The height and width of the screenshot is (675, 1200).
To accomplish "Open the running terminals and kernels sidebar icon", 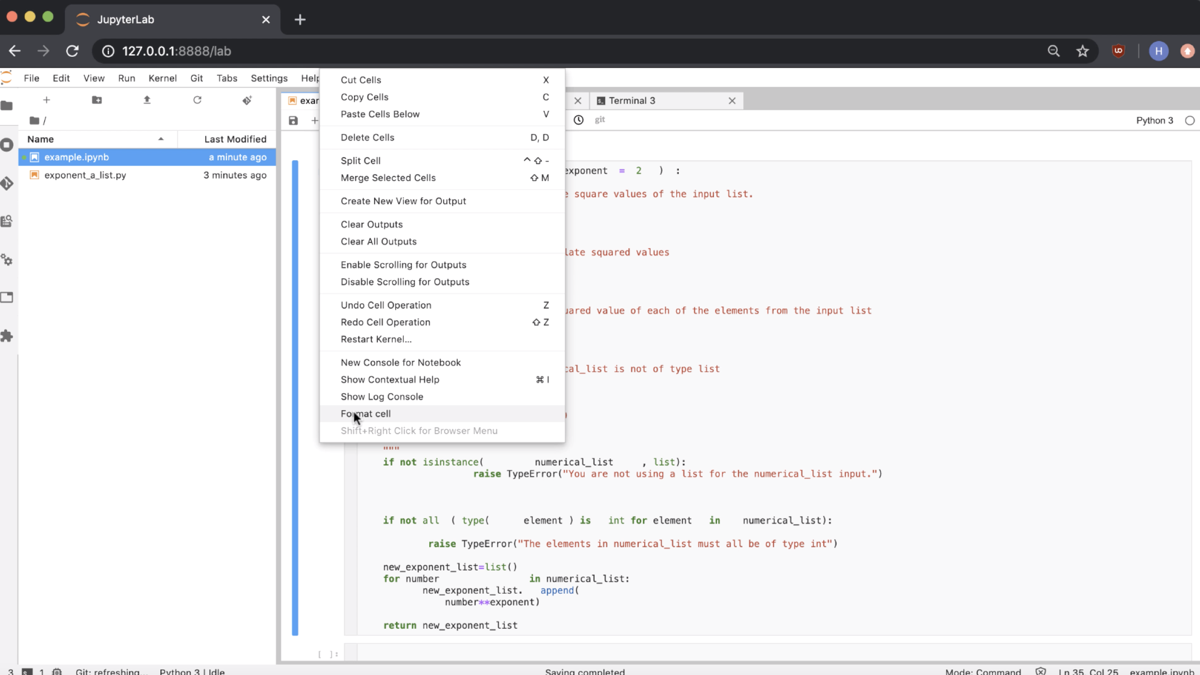I will pyautogui.click(x=7, y=145).
